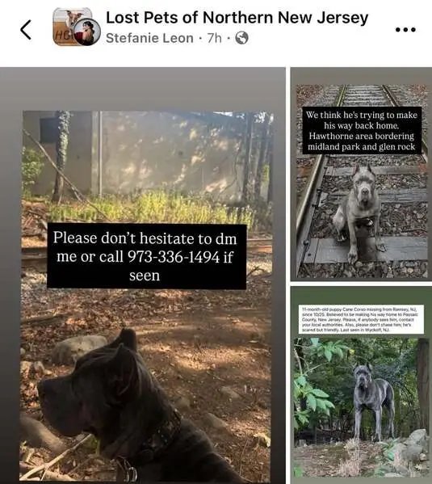Tap the 7h post timestamp
The height and width of the screenshot is (484, 432).
215,38
